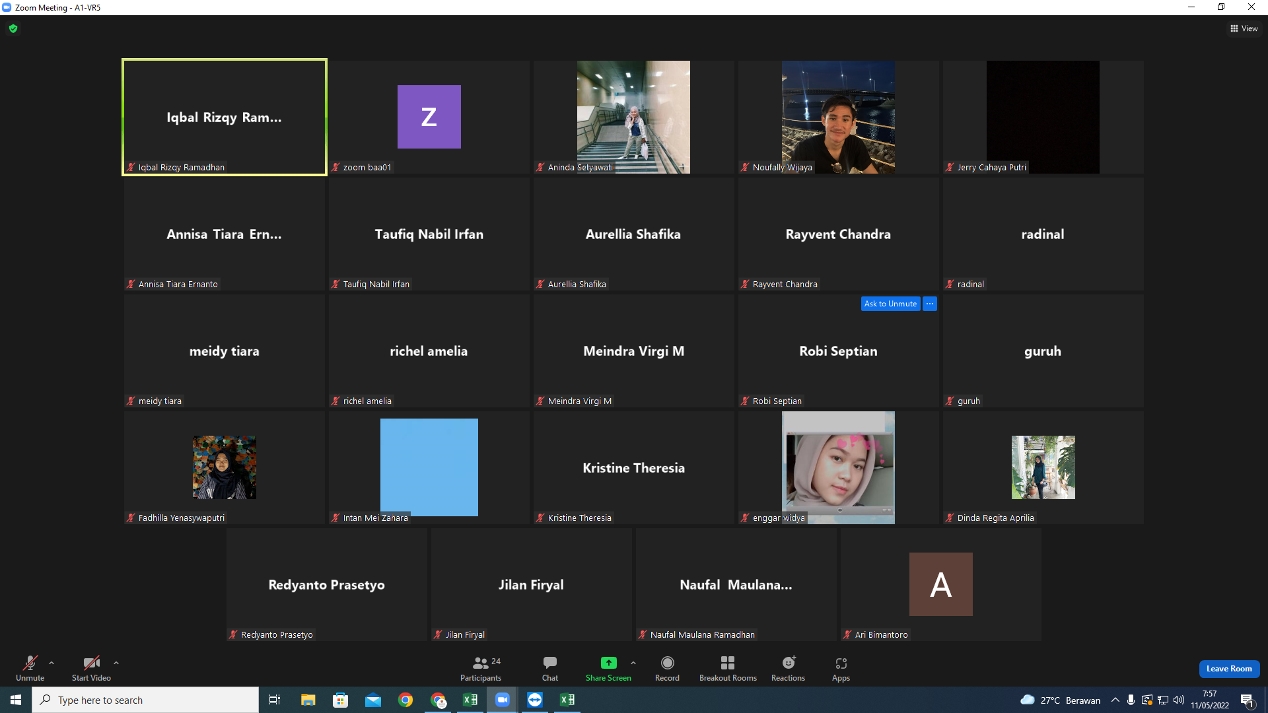Click the large meidy tiara name

click(x=225, y=351)
